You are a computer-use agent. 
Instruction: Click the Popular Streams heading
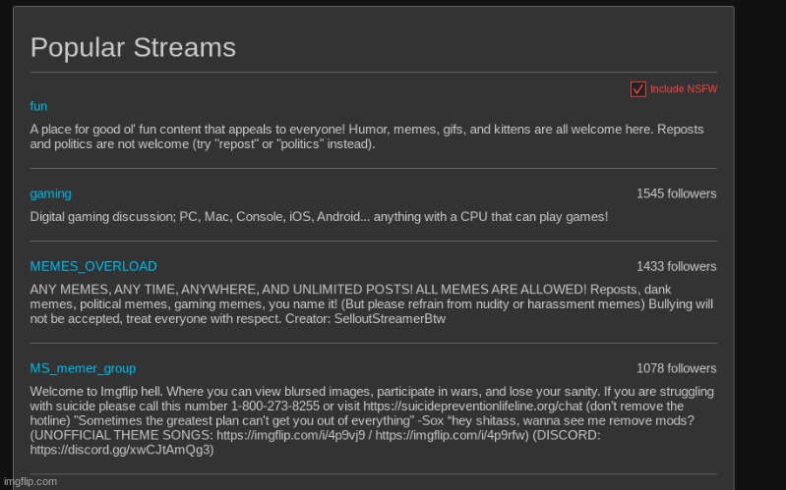(x=133, y=47)
